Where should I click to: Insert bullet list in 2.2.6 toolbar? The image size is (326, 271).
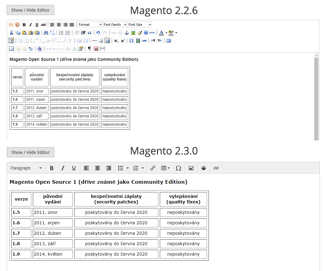(x=61, y=33)
